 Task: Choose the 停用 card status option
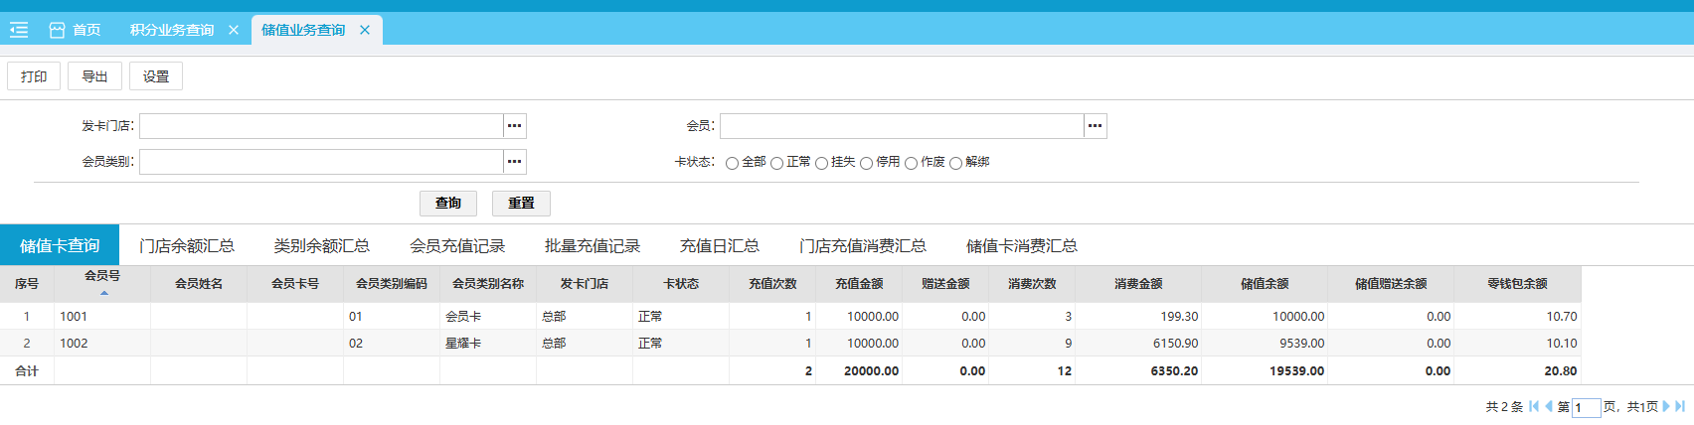(x=866, y=163)
